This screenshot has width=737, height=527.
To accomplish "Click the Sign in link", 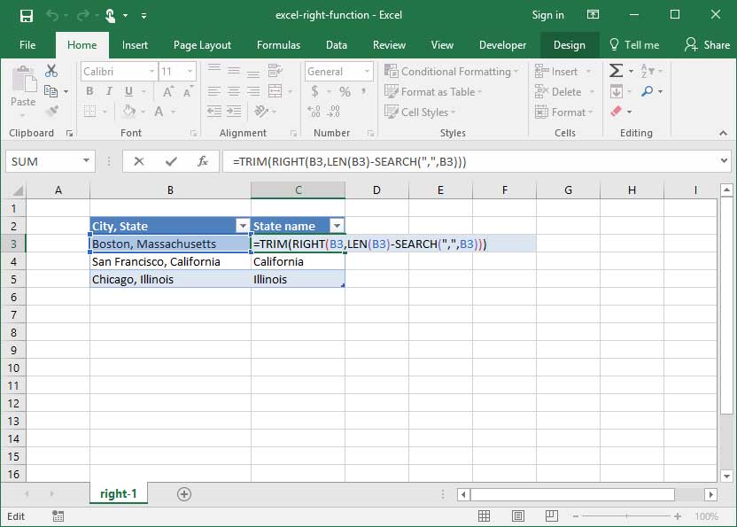I will 547,15.
